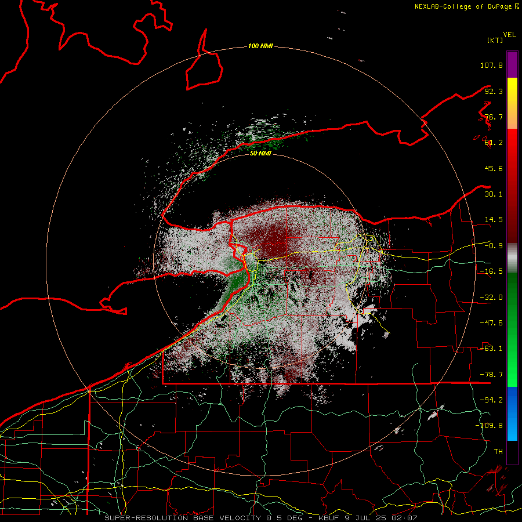Click the -94.2 velocity scale value

tap(491, 400)
